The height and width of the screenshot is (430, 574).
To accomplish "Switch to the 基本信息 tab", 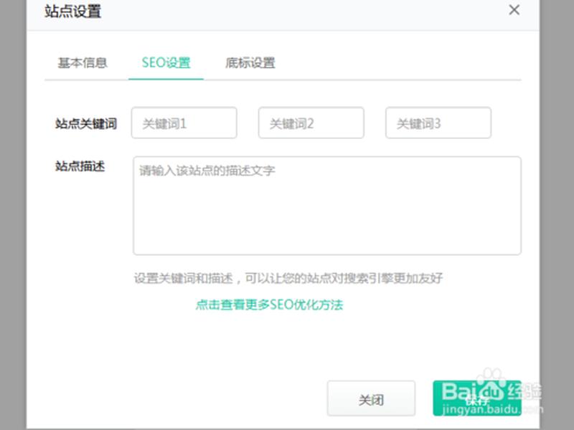I will [x=83, y=63].
